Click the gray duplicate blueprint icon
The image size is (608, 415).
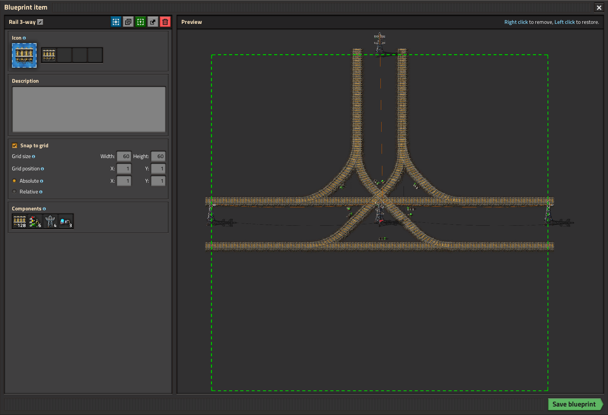(128, 22)
